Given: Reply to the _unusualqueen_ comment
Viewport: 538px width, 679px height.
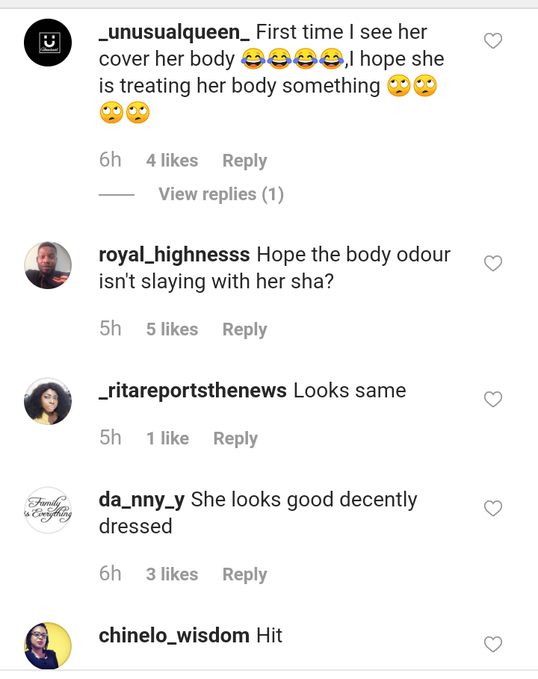Looking at the screenshot, I should pyautogui.click(x=245, y=161).
